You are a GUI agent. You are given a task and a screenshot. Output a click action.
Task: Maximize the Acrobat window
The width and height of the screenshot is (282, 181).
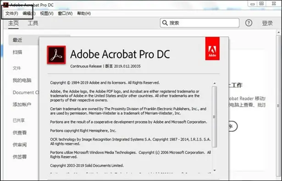point(262,4)
